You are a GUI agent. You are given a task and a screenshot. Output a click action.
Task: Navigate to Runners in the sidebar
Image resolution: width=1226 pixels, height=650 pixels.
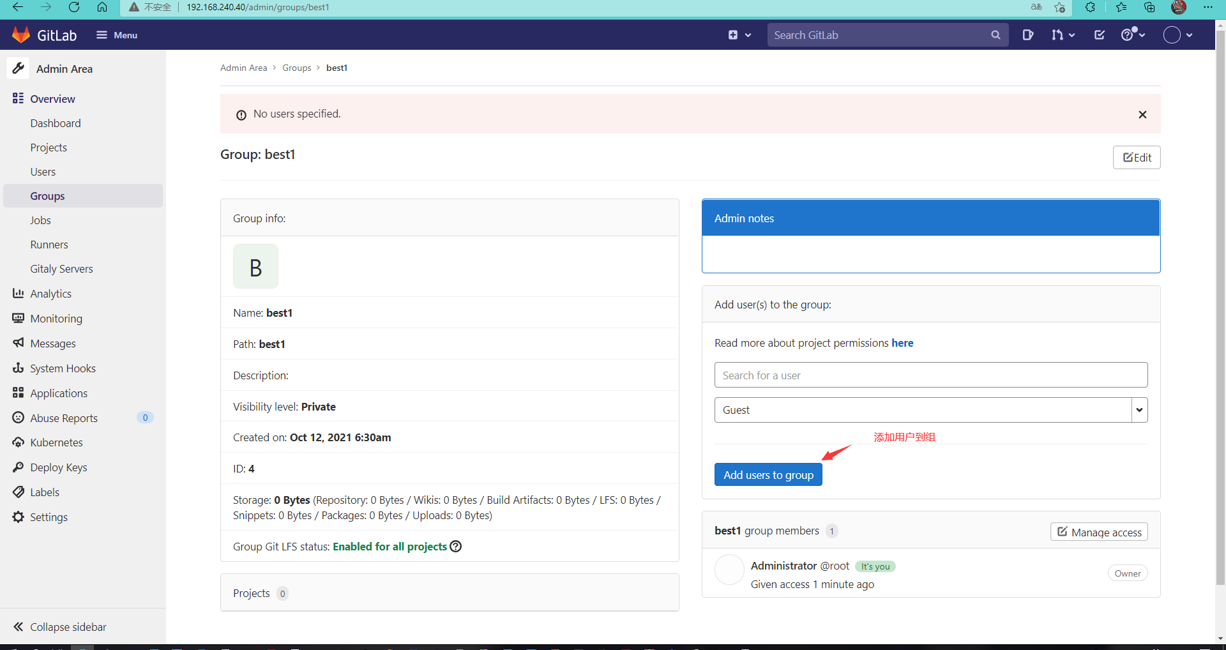pos(49,244)
